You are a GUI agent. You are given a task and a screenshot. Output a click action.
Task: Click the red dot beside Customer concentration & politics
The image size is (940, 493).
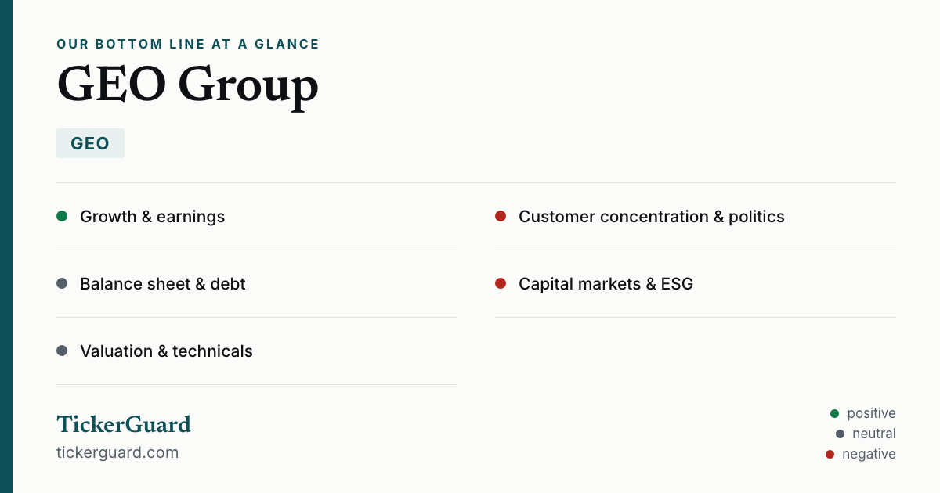[501, 216]
